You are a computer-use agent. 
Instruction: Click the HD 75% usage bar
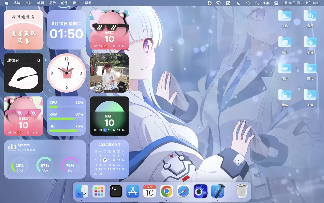coord(67,131)
